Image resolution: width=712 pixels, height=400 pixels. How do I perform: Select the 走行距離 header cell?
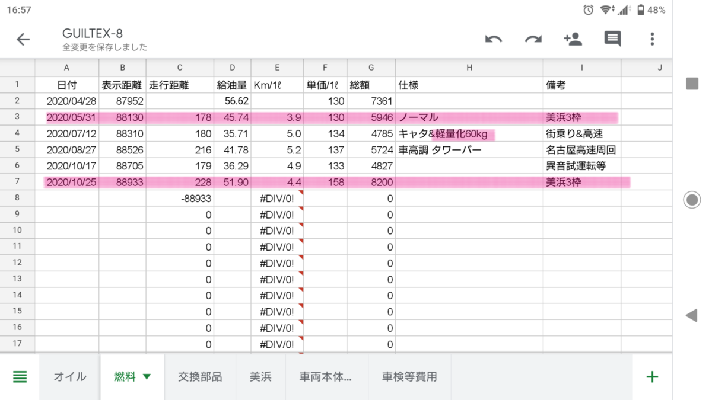point(180,85)
